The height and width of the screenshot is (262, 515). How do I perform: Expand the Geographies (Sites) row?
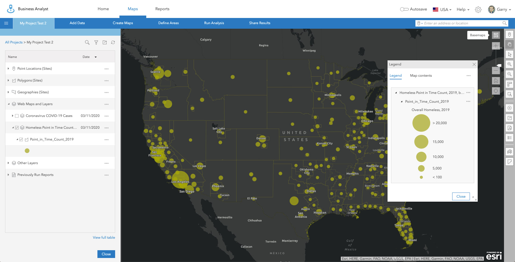pos(8,92)
